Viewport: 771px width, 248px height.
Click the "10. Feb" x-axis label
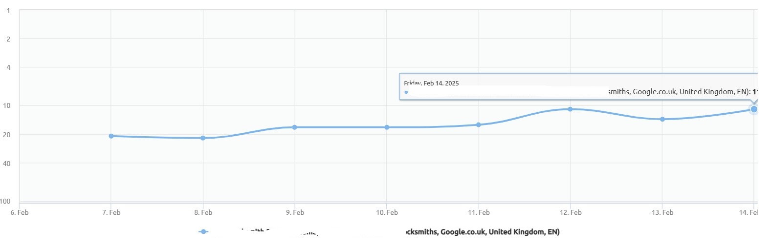pos(387,212)
